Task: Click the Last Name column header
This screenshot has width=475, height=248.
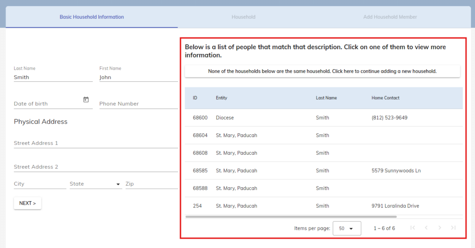Action: click(326, 98)
